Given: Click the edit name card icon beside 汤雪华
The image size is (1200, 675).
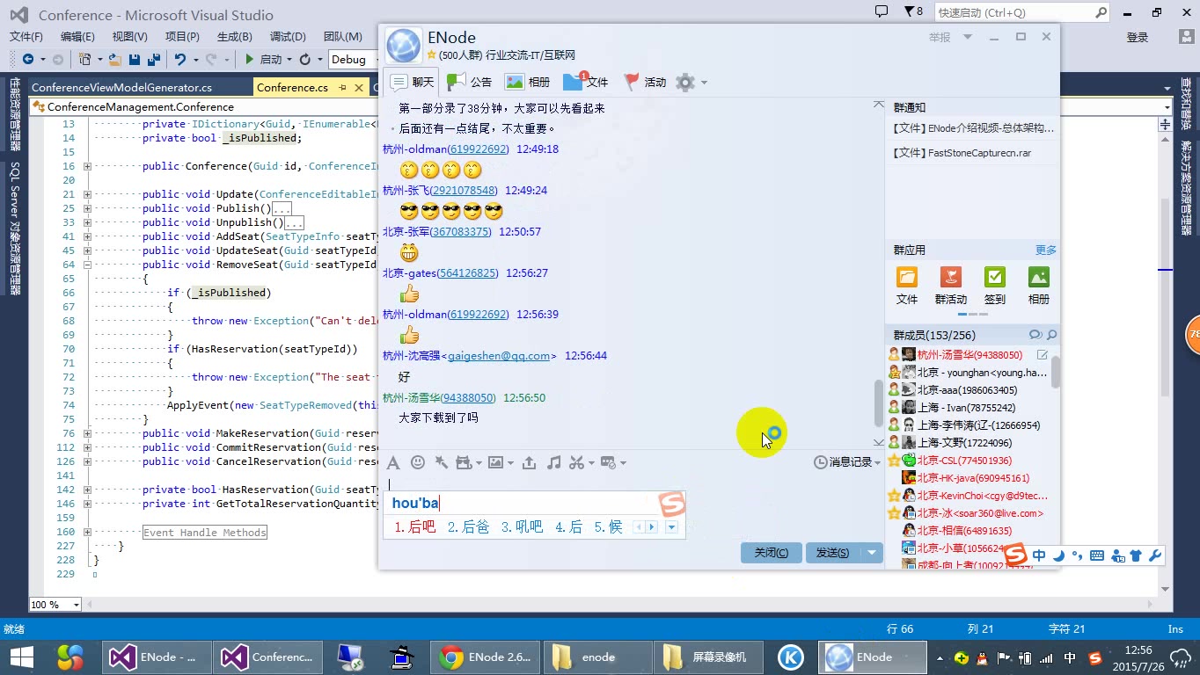Looking at the screenshot, I should 1043,355.
